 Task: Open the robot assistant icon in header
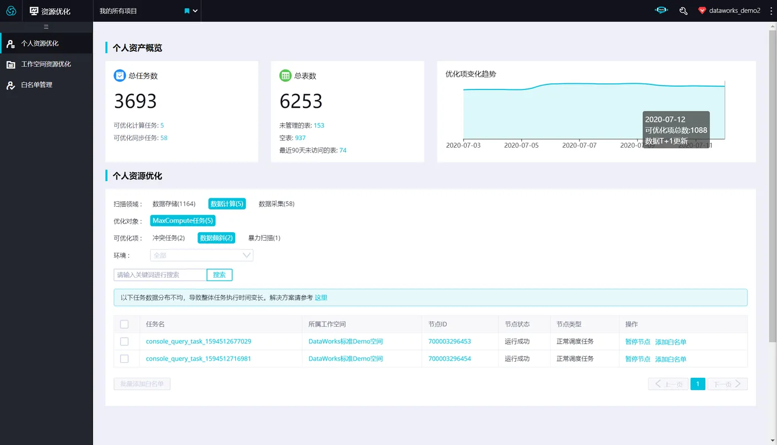pyautogui.click(x=661, y=11)
